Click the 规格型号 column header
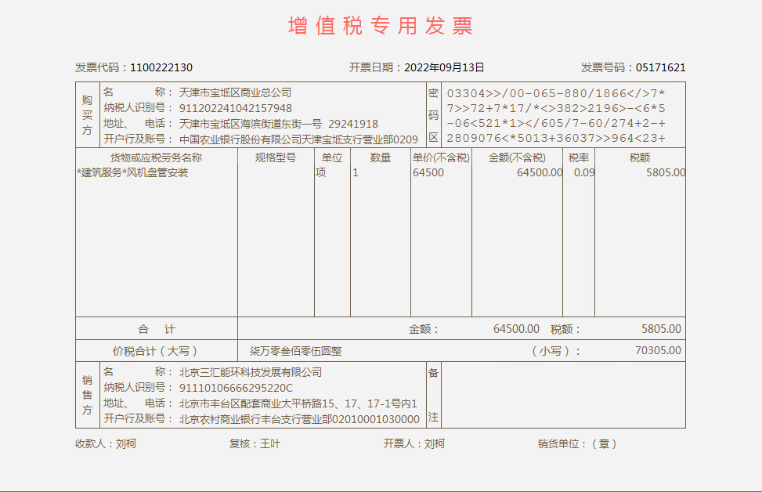 click(x=276, y=157)
